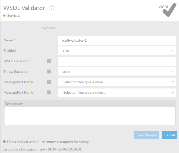
Task: Click the Services label under the title
Action: pos(14,15)
